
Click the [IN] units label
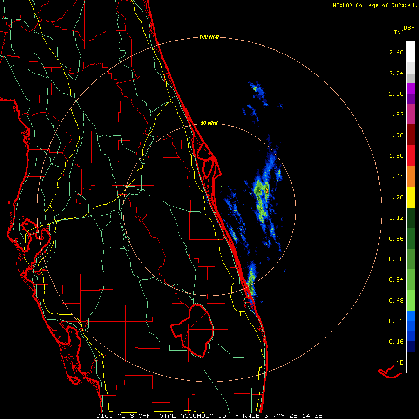pos(397,32)
